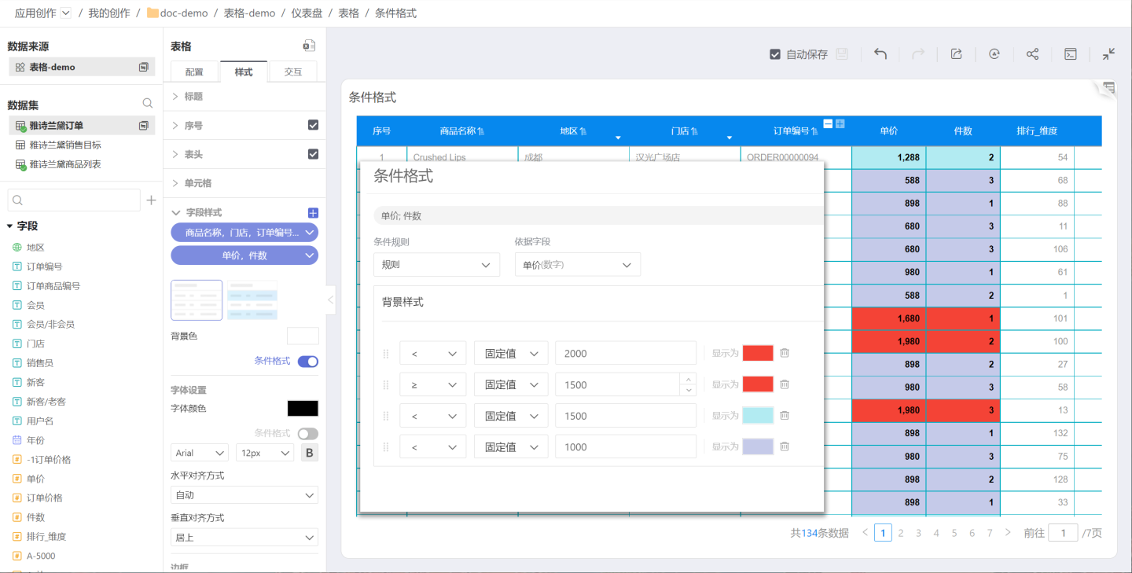Click the 单价, 件数 field style pill

click(x=244, y=255)
